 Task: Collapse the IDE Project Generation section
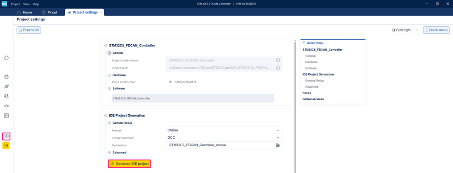106,116
